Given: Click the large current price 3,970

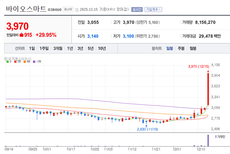Looking at the screenshot, I should click(x=17, y=26).
